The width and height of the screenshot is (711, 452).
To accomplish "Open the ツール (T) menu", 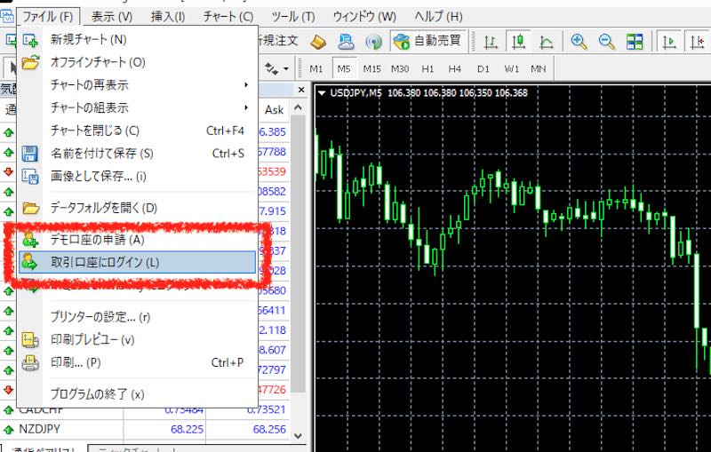I will [293, 17].
